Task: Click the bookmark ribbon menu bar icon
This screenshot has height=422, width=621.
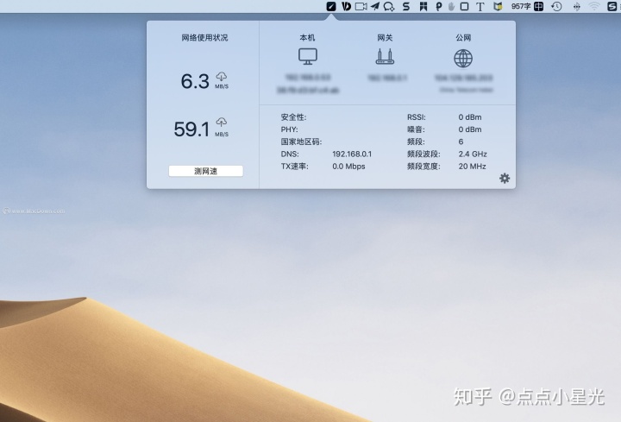Action: pos(423,6)
